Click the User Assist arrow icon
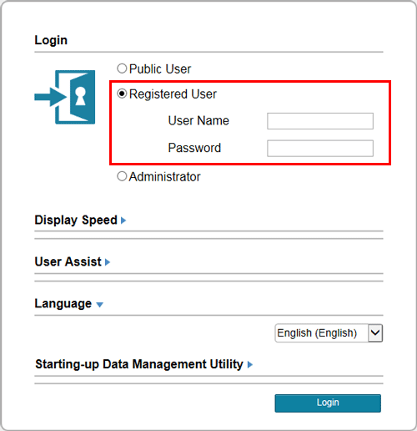Screen dimensions: 417x431 click(108, 262)
